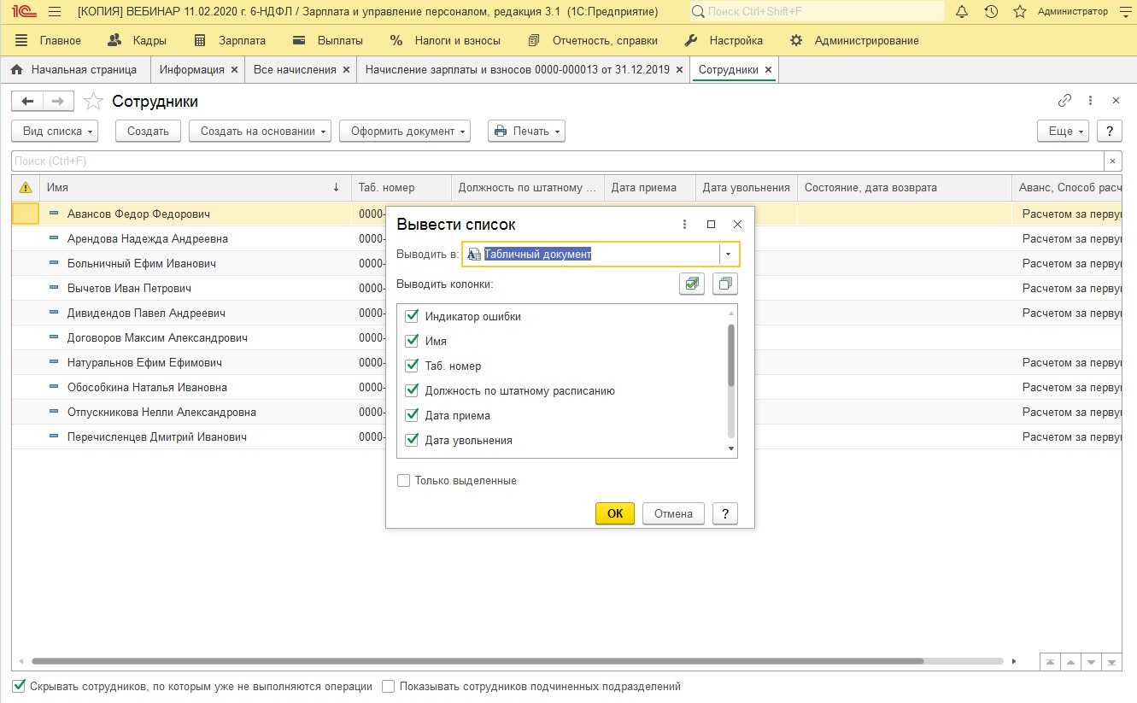
Task: Move up one page arrow
Action: tap(1070, 662)
